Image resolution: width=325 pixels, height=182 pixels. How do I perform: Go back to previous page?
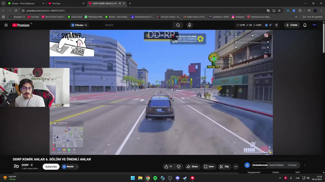click(x=4, y=11)
